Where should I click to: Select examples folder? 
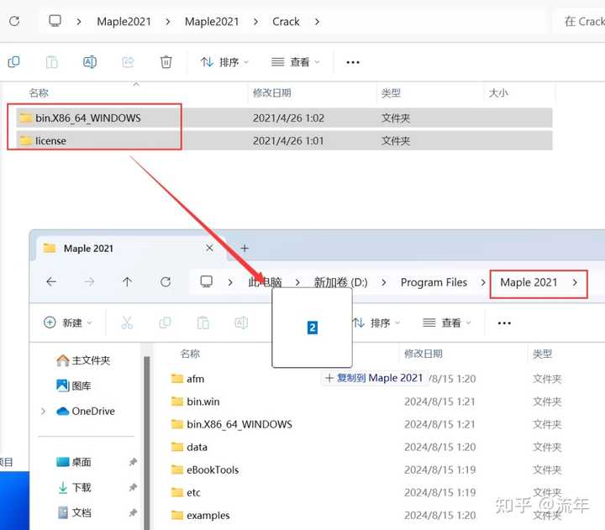coord(201,516)
